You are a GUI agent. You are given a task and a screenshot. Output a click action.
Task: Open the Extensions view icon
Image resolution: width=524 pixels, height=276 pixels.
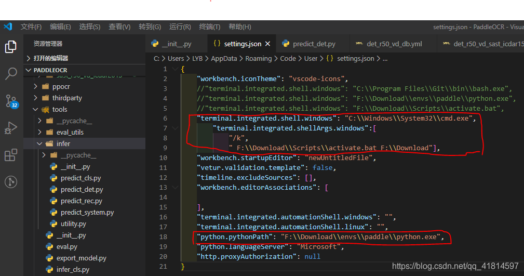(x=10, y=155)
